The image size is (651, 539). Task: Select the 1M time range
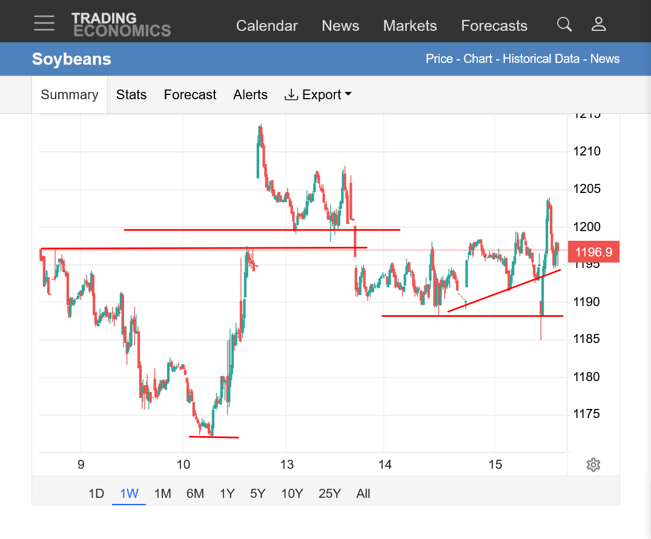(x=162, y=494)
